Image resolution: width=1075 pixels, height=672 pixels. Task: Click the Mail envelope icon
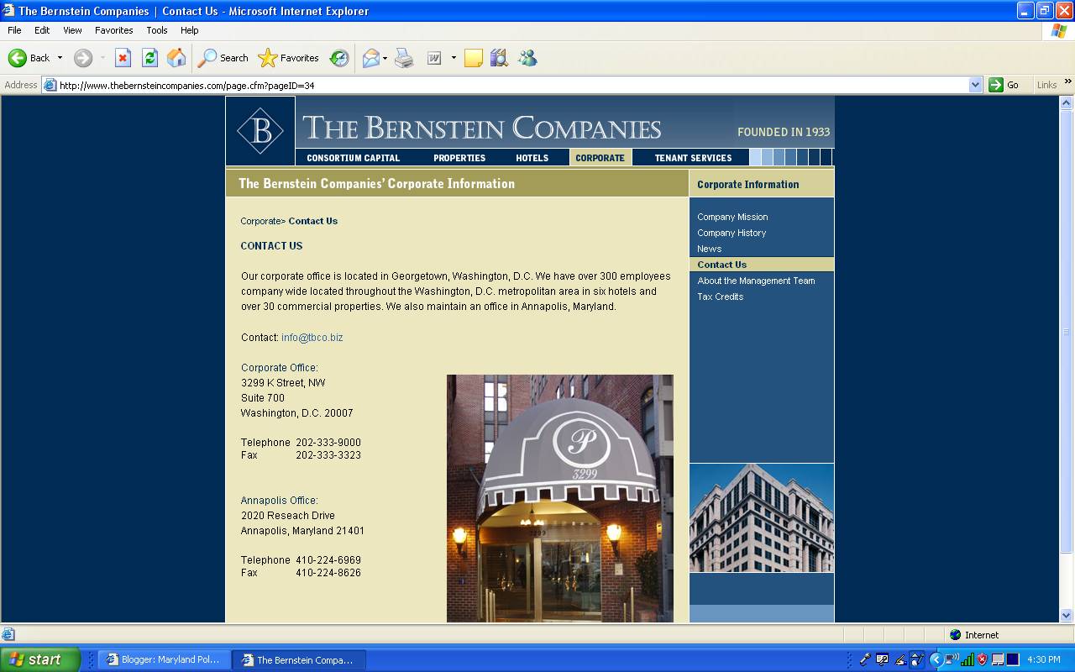pos(370,58)
